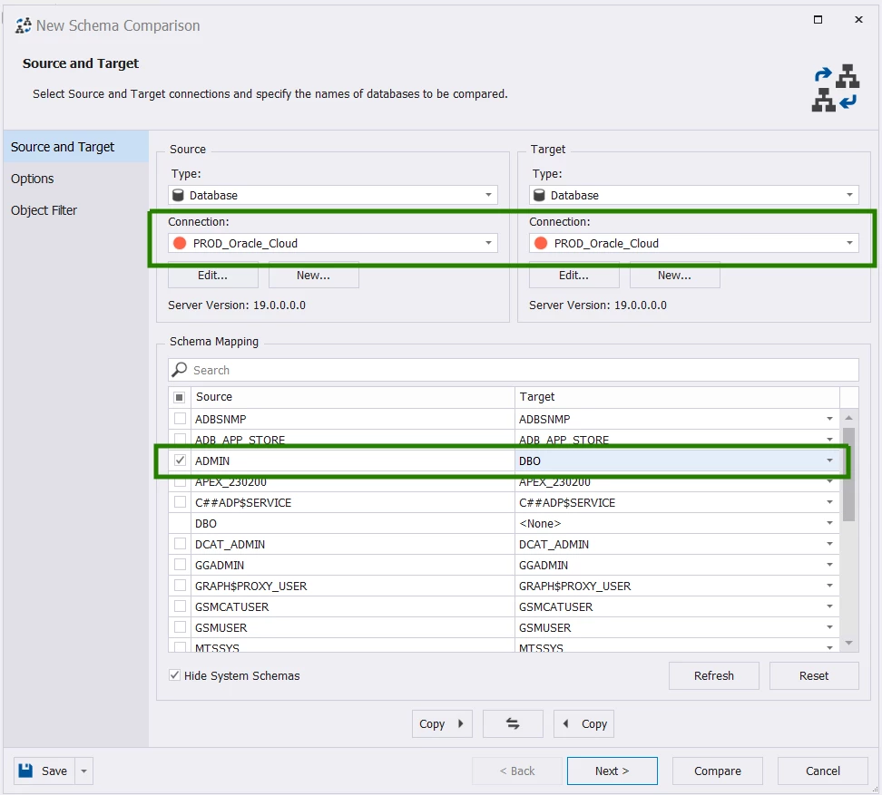Open the Save button dropdown arrow
Screen dimensions: 882x795
[x=83, y=771]
